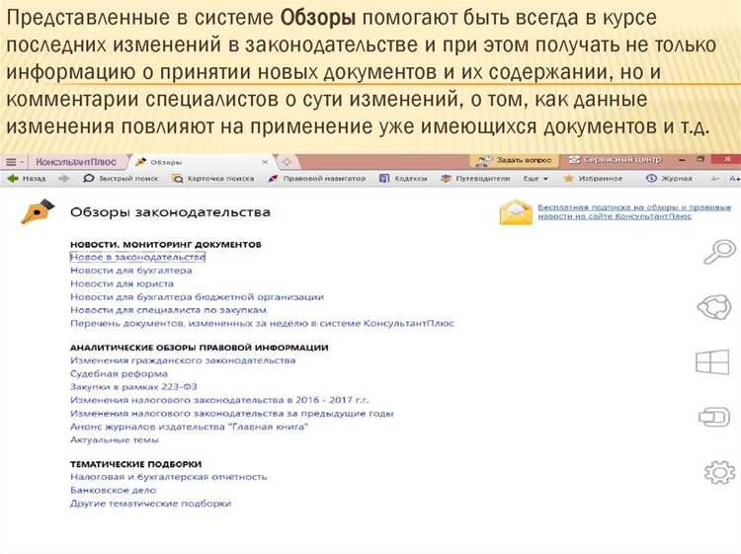Screen dimensions: 741x554
Task: Open Кодексы in toolbar
Action: (403, 179)
